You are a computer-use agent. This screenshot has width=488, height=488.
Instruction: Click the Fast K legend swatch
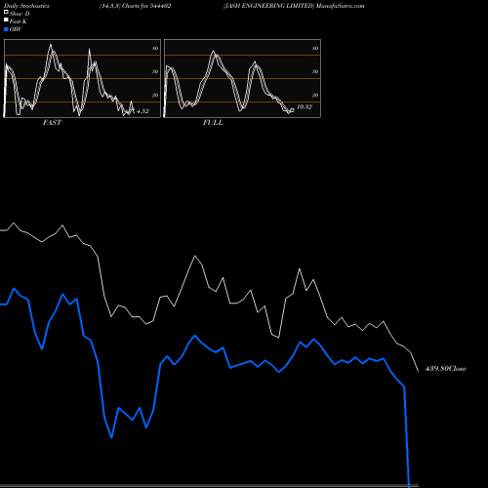tap(6, 20)
